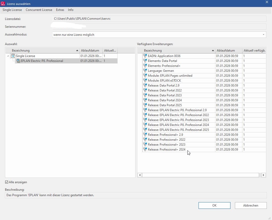Image resolution: width=272 pixels, height=220 pixels.
Task: Click the EPLAN app icon in title bar
Action: tap(3, 3)
